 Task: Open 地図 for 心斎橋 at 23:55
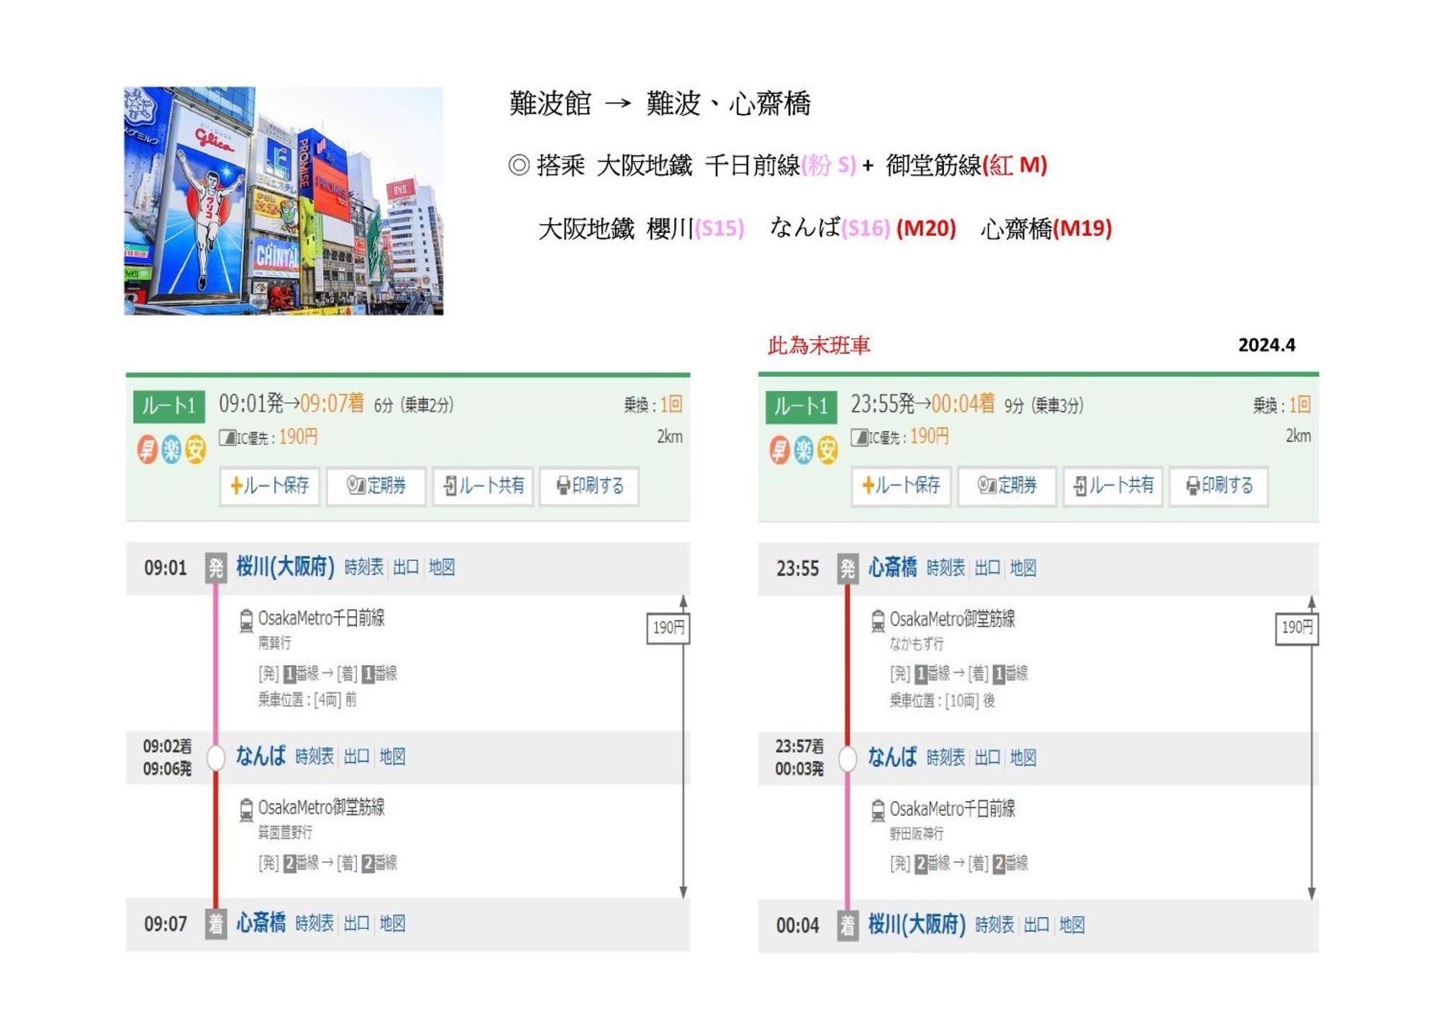coord(1023,568)
